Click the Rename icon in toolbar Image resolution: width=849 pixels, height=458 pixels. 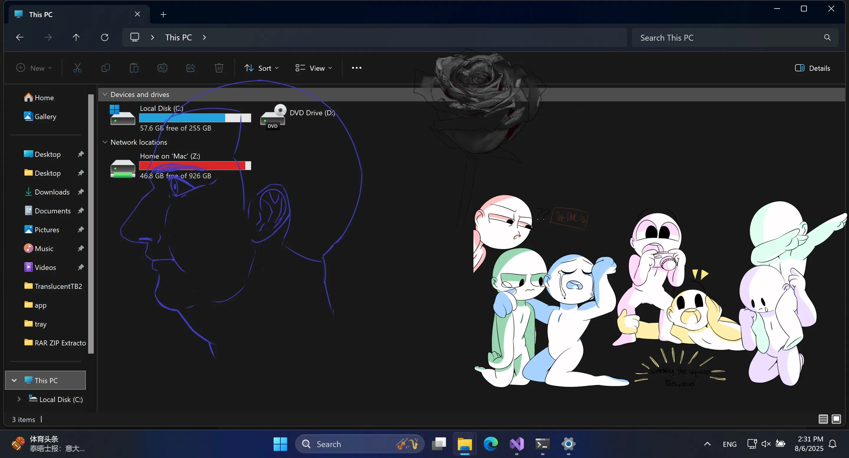(x=162, y=68)
